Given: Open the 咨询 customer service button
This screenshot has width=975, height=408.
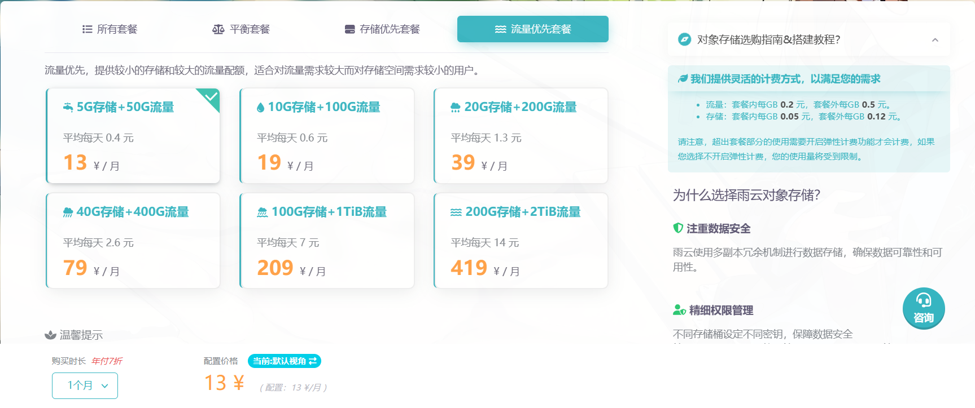Looking at the screenshot, I should coord(924,308).
